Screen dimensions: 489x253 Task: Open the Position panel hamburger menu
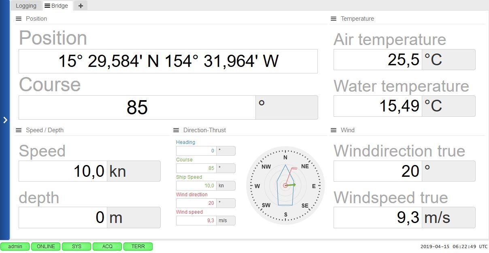[18, 19]
